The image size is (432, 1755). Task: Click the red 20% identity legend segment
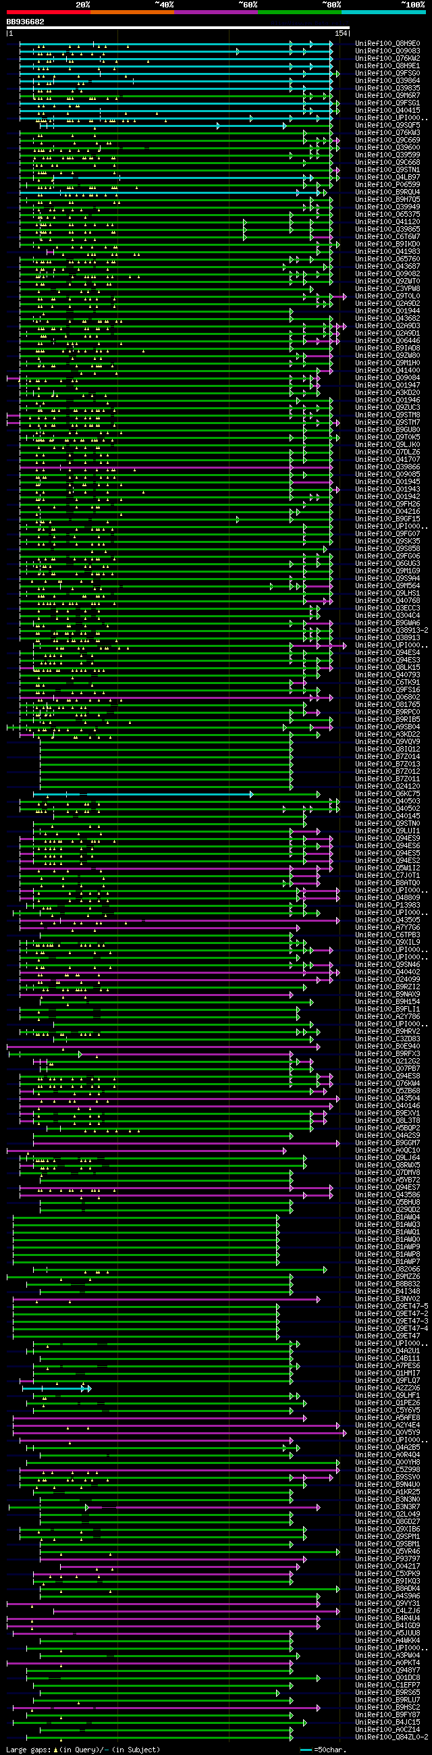pyautogui.click(x=49, y=11)
